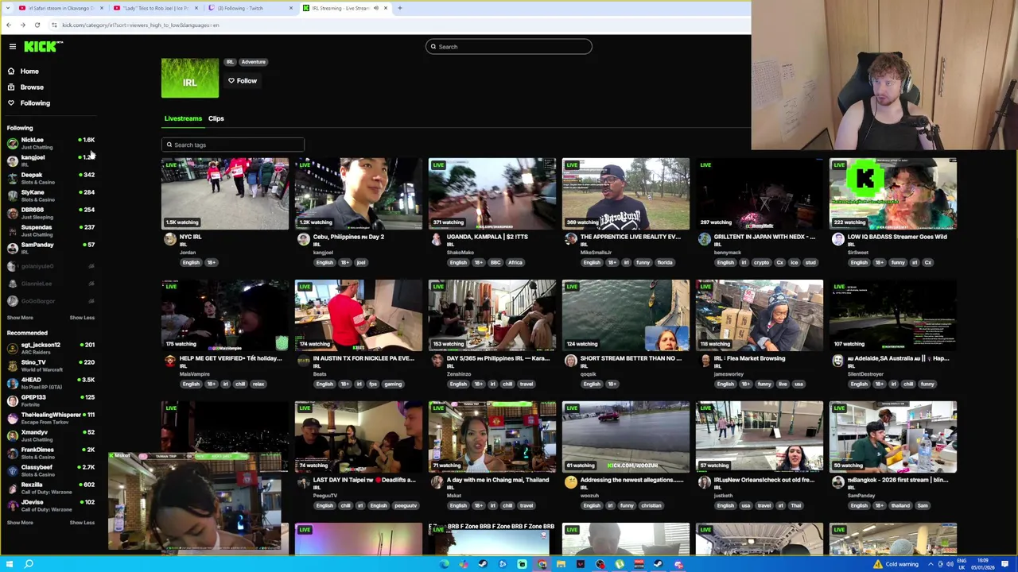Click SamPanday avatar in sidebar
This screenshot has width=1018, height=572.
pyautogui.click(x=12, y=248)
